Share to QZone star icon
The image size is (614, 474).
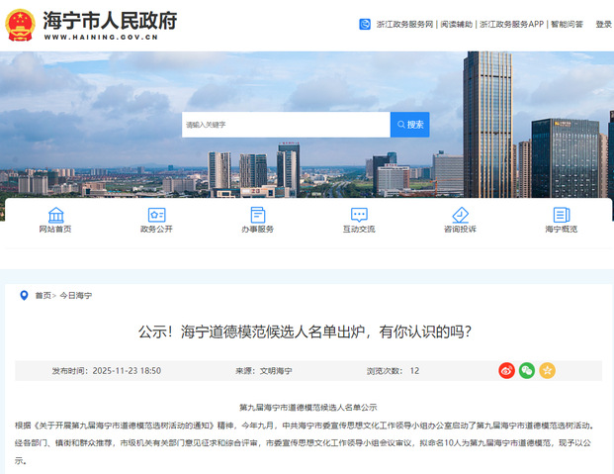(x=547, y=370)
